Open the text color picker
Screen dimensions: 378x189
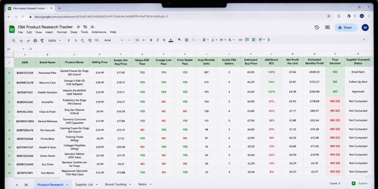tap(171, 40)
